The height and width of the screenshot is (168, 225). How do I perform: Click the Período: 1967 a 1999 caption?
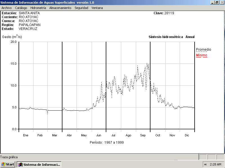(x=107, y=143)
